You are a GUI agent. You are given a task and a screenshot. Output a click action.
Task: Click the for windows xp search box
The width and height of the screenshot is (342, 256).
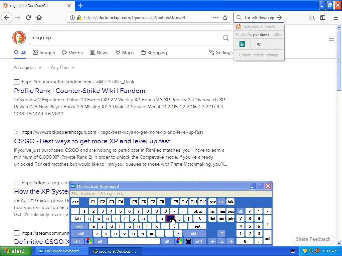click(259, 18)
